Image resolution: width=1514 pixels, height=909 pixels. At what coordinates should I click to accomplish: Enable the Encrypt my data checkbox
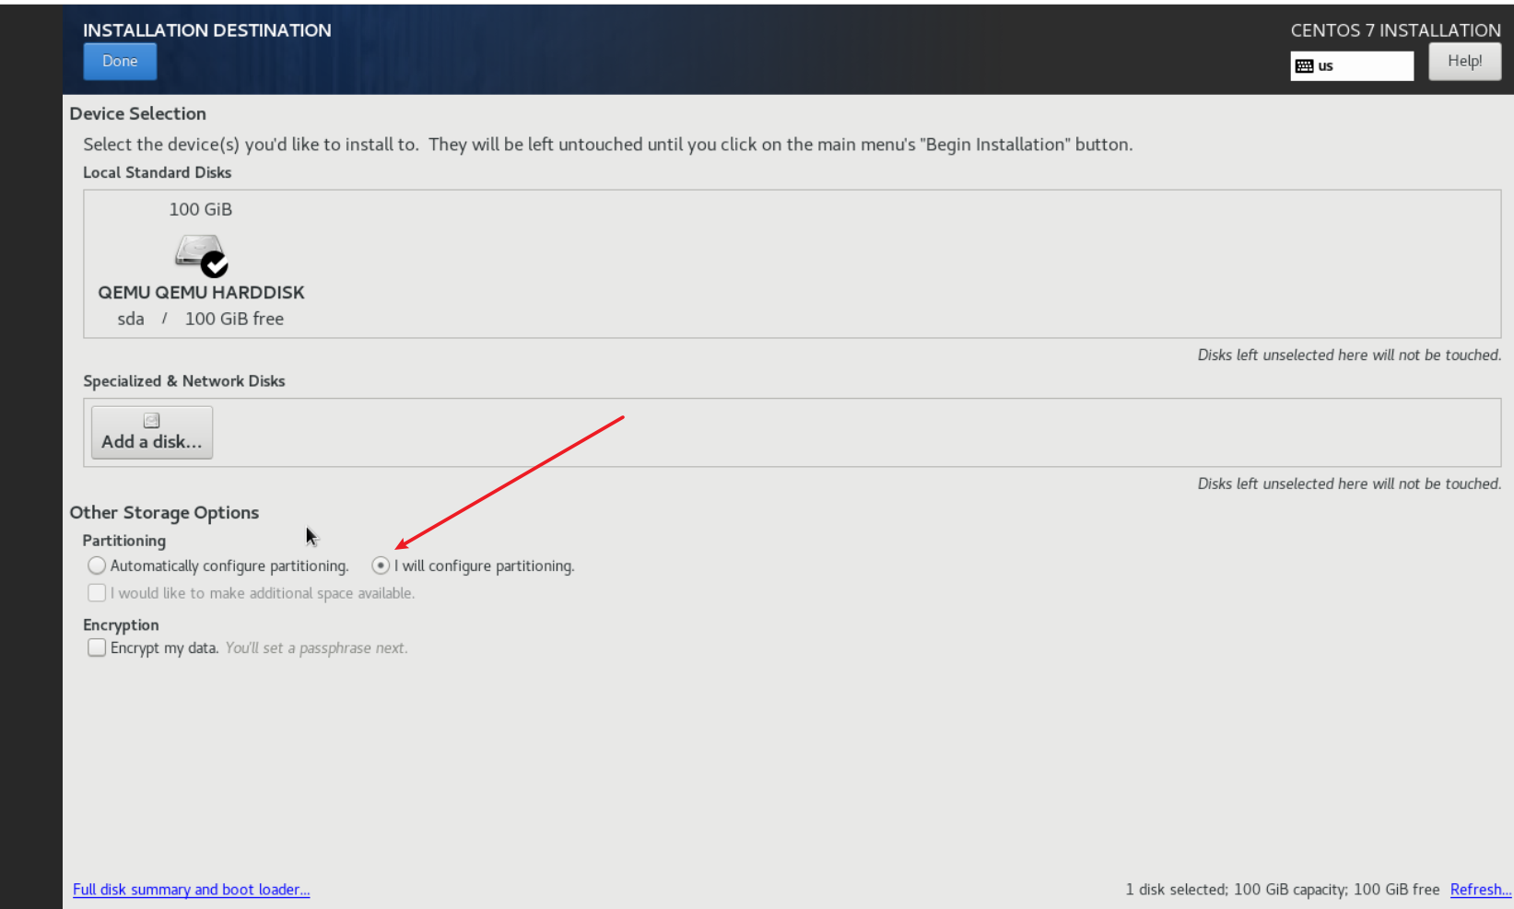(97, 648)
